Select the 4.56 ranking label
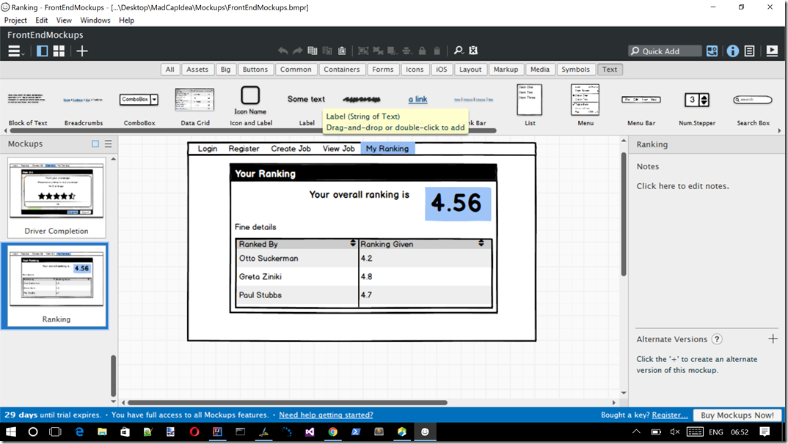The height and width of the screenshot is (444, 788). 457,203
